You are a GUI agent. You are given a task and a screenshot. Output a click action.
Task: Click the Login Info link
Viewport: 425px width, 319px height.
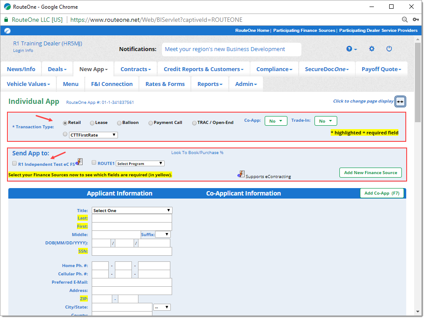click(23, 50)
